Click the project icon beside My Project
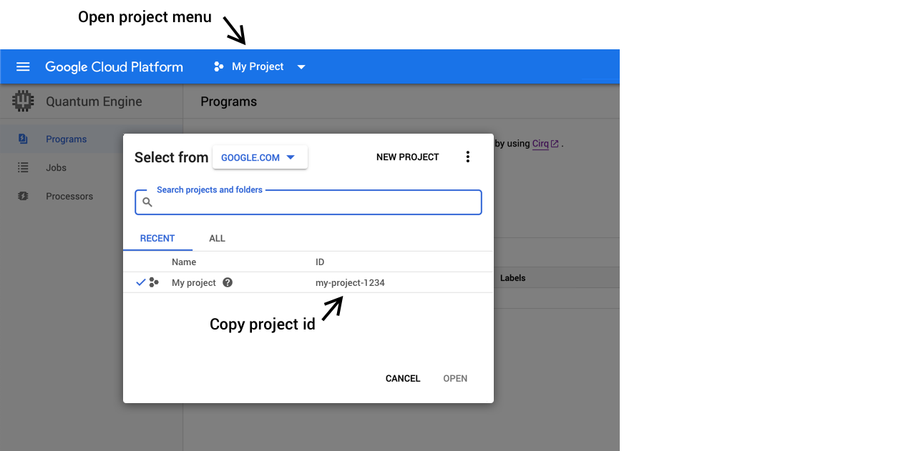 pyautogui.click(x=219, y=66)
